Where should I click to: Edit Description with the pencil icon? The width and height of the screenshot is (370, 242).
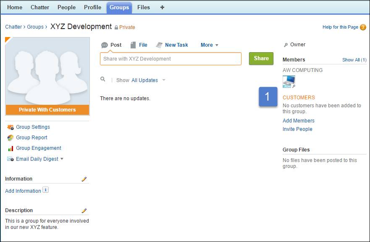click(84, 211)
